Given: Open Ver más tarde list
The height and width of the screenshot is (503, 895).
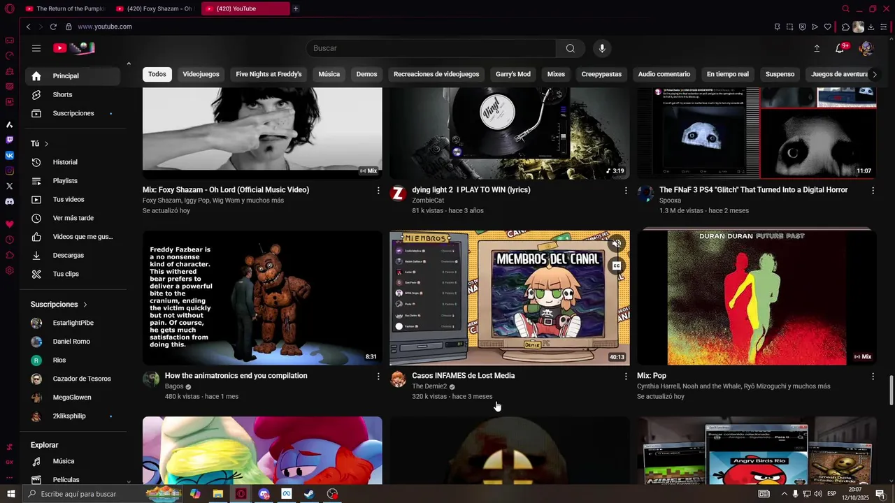Looking at the screenshot, I should [72, 218].
